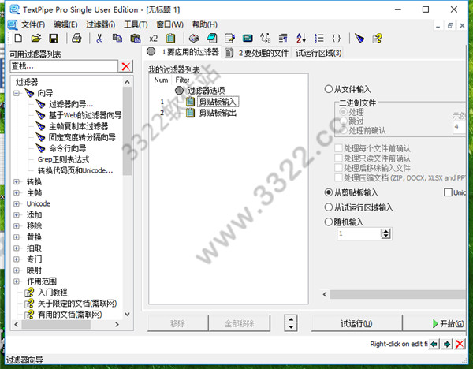Click the Copy toolbar icon
This screenshot has height=369, width=473.
117,39
